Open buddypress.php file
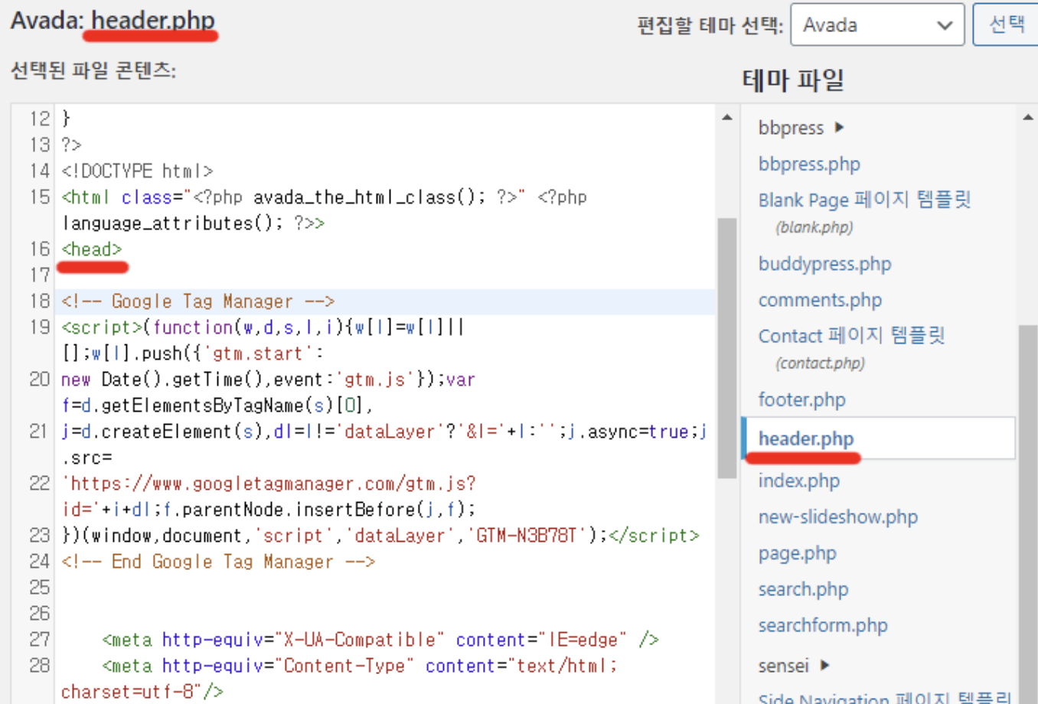Screen dimensions: 1038x704 [824, 264]
